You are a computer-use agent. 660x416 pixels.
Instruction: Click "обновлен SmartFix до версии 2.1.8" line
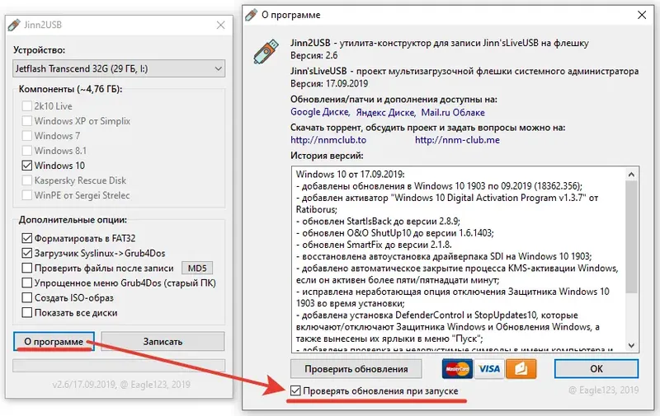click(374, 245)
